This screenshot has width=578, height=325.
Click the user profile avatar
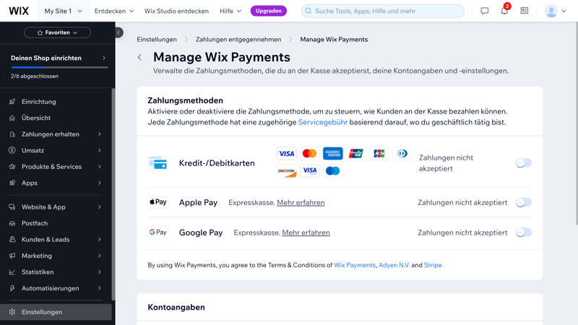coord(551,12)
